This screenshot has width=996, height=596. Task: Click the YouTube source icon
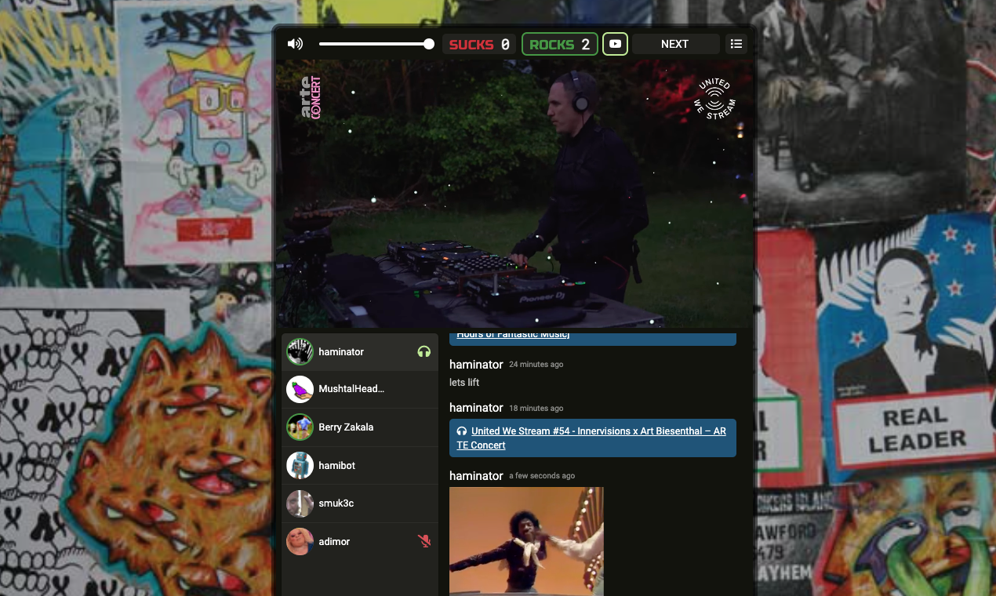click(x=614, y=44)
